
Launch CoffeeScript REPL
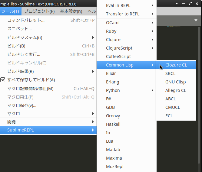(x=127, y=57)
